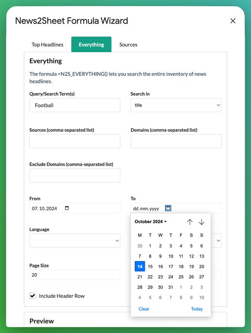The image size is (251, 333).
Task: Expand the Language dropdown
Action: 75,241
